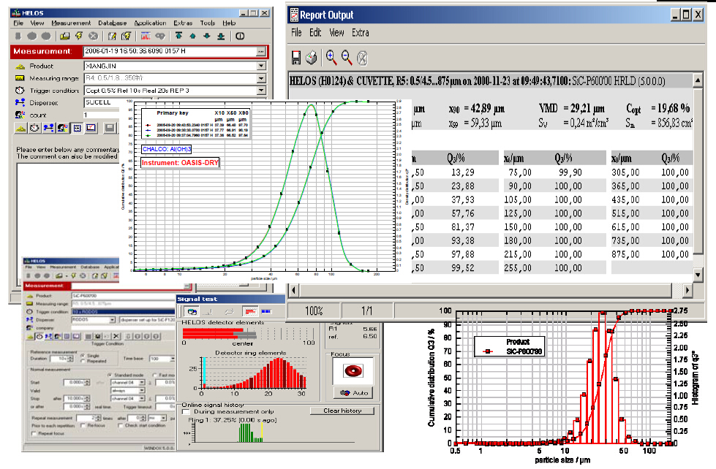Click the notepad with pencil edit icon in HELOS toolbar

[x=112, y=36]
